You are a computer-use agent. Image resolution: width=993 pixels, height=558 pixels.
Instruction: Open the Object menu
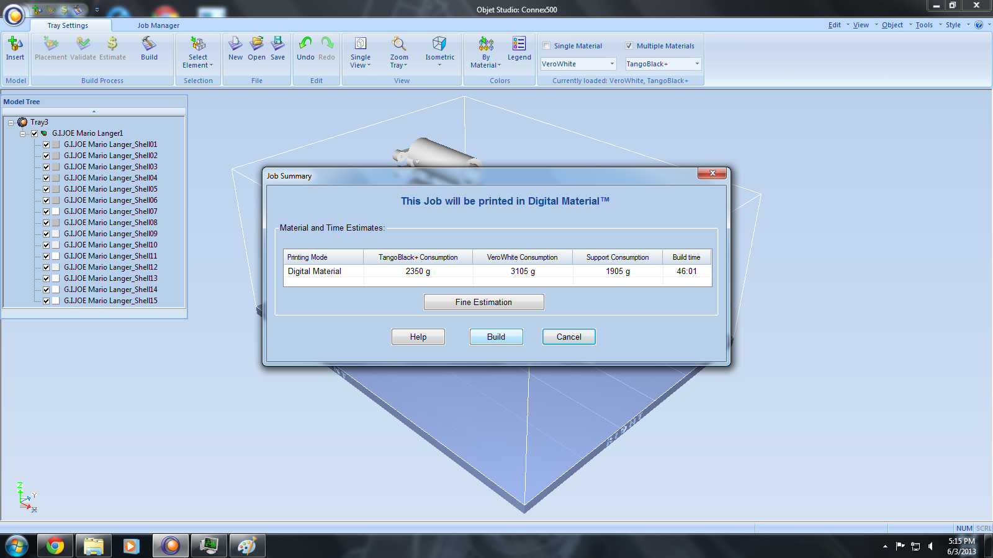click(x=892, y=25)
